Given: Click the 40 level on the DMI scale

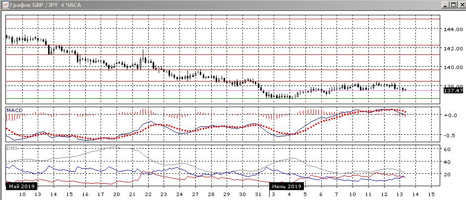Looking at the screenshot, I should tap(447, 162).
